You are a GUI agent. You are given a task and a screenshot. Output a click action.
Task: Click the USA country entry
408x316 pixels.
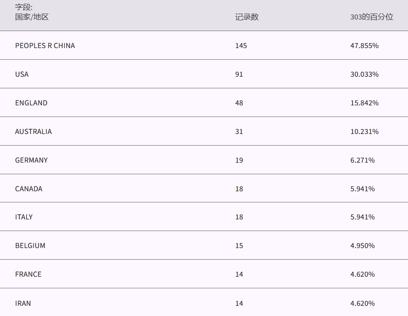click(x=22, y=74)
